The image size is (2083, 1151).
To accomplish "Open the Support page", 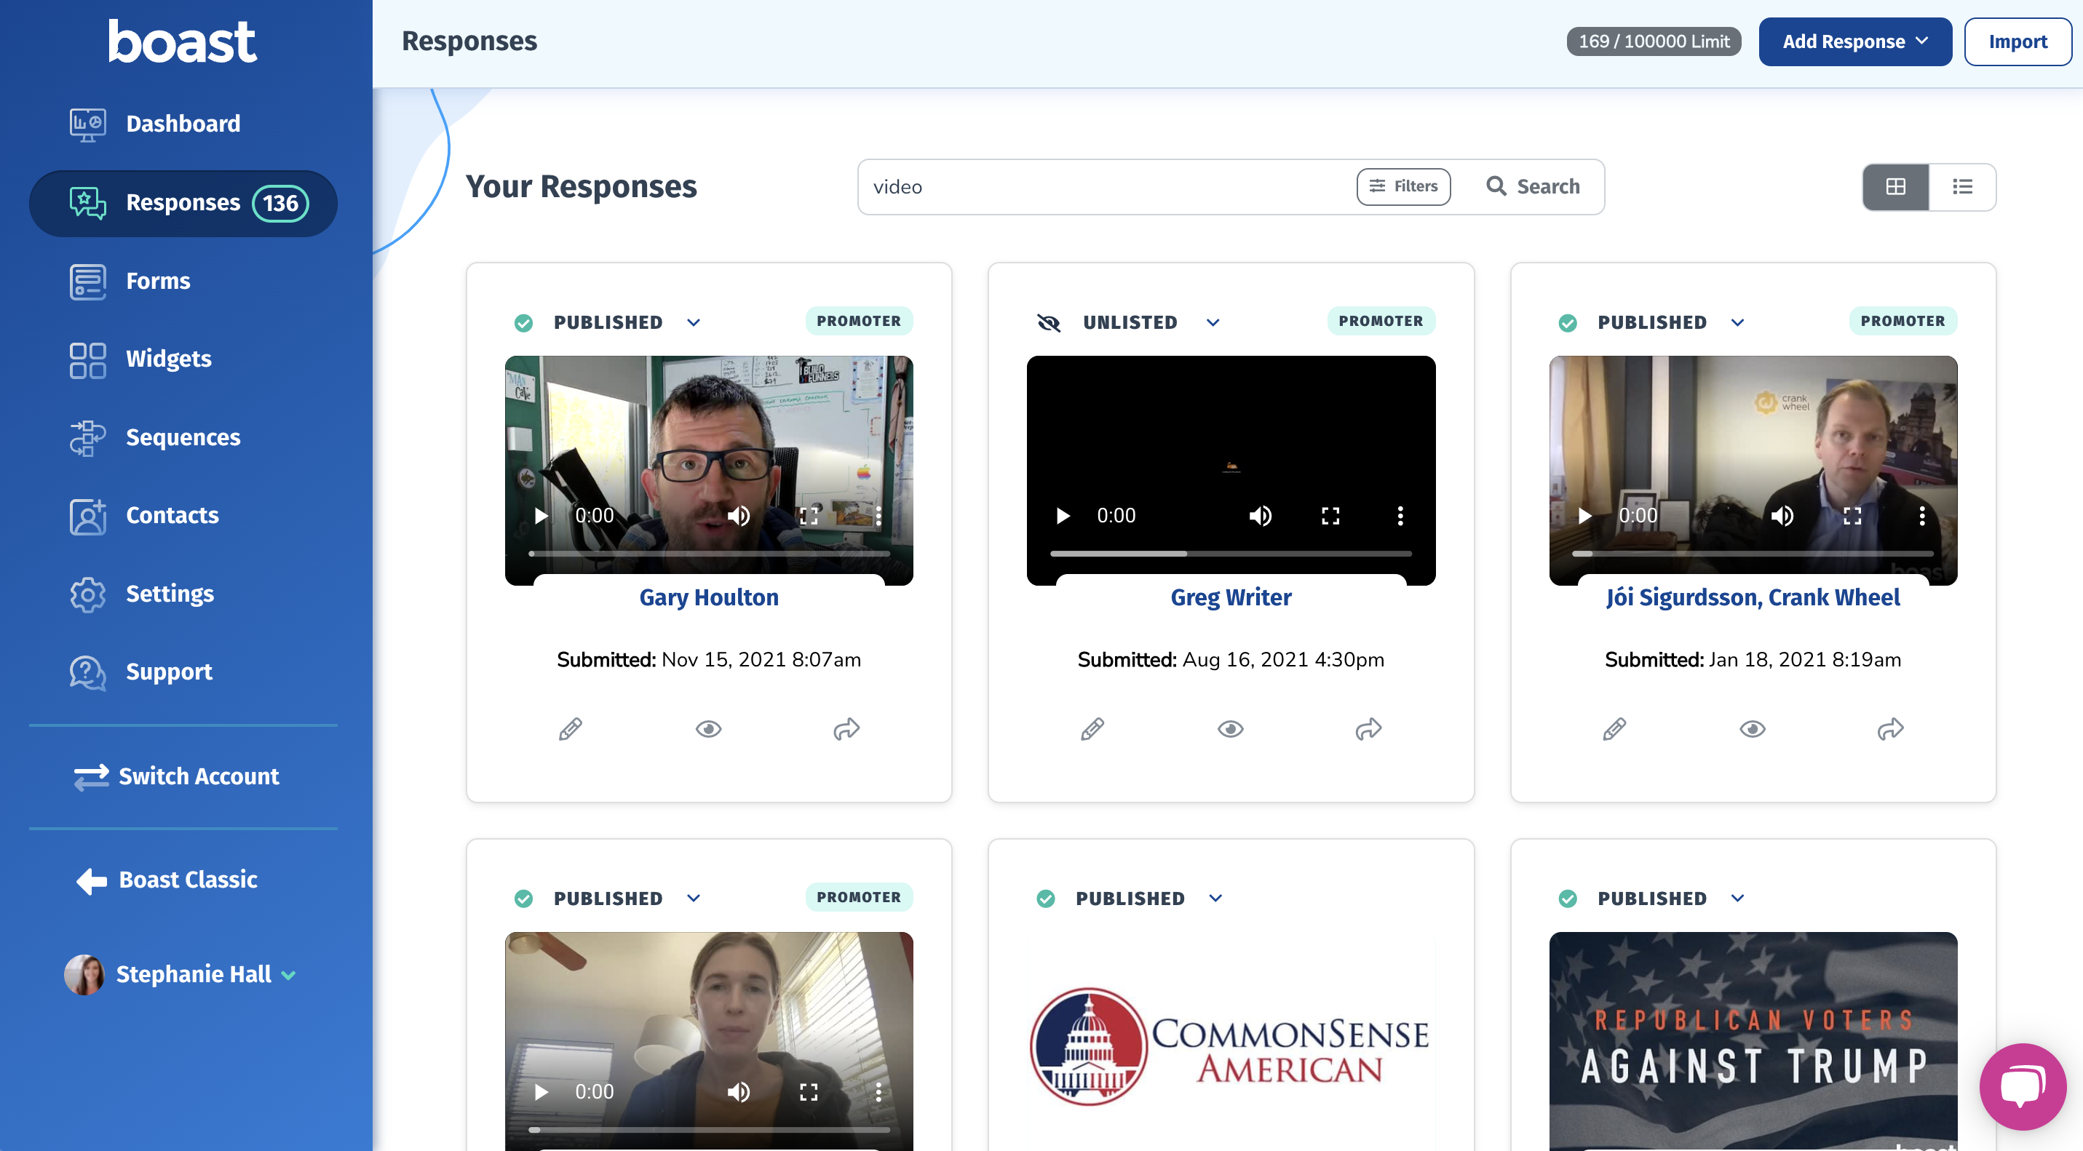I will click(168, 672).
